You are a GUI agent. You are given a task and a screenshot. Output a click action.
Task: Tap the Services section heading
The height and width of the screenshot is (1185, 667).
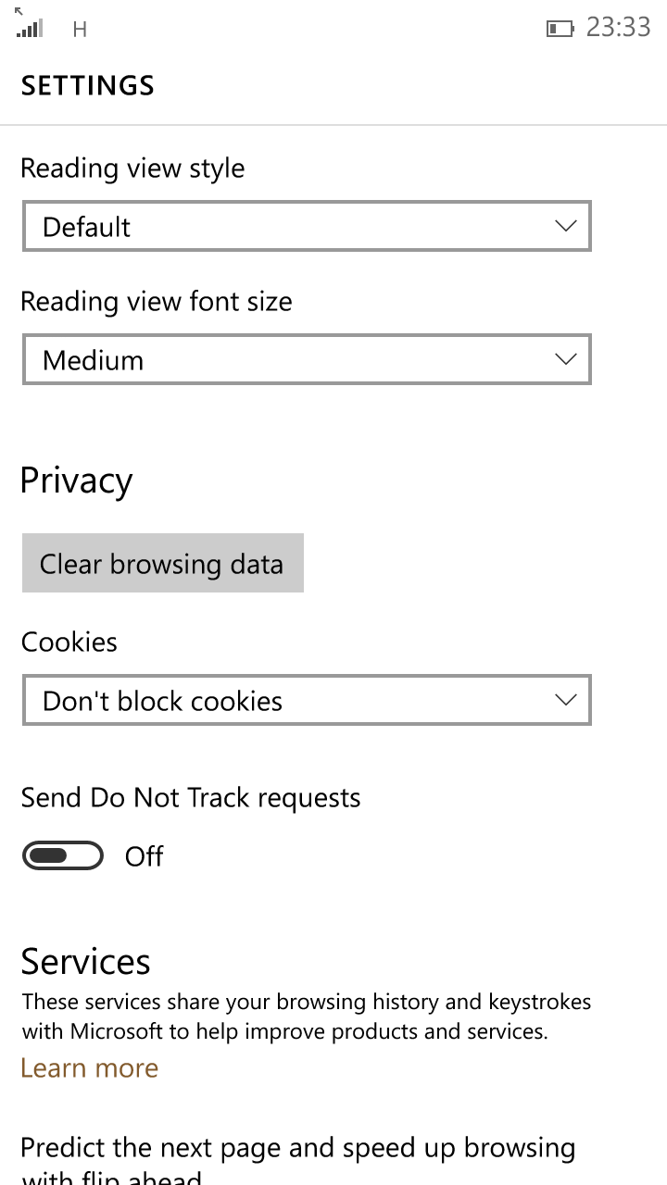[x=86, y=962]
